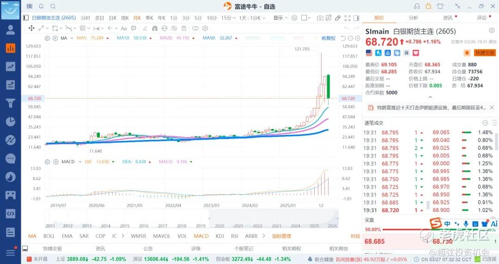The width and height of the screenshot is (499, 264).
Task: Open the code editor sidebar icon
Action: click(11, 213)
